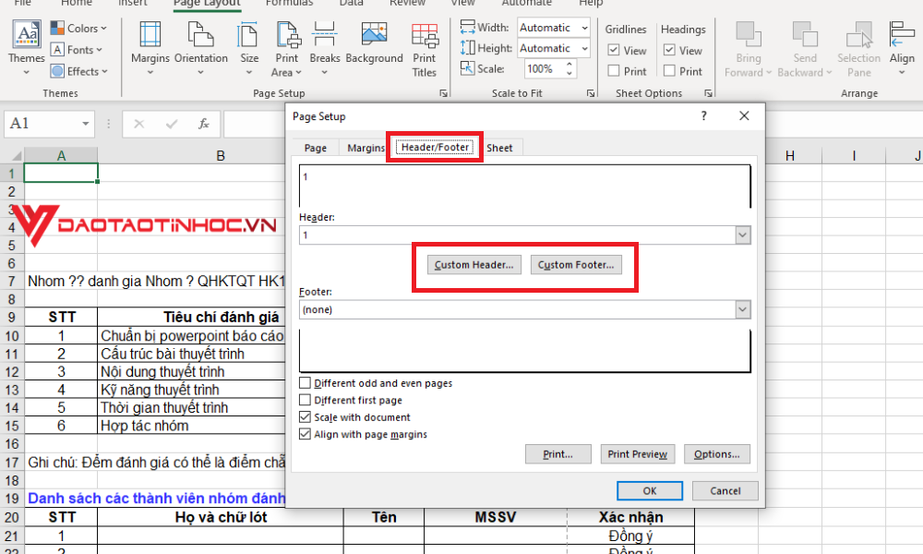This screenshot has width=923, height=554.
Task: Cancel the Page Setup dialog
Action: tap(725, 490)
